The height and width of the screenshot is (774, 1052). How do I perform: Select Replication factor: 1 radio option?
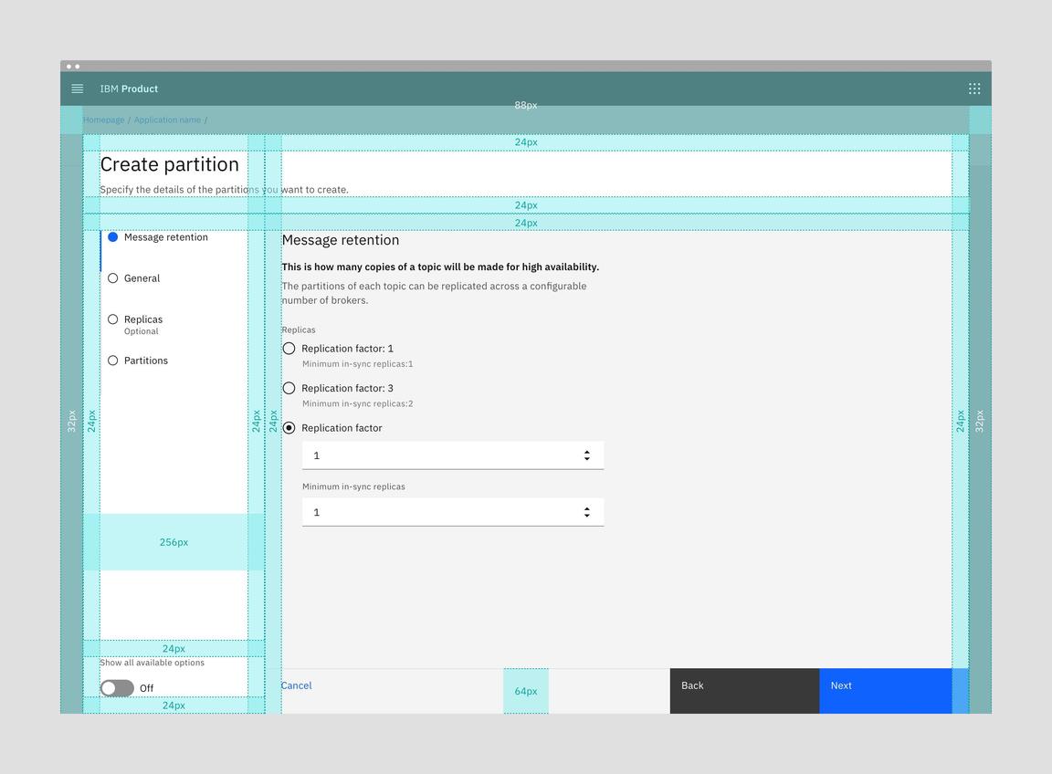point(289,349)
